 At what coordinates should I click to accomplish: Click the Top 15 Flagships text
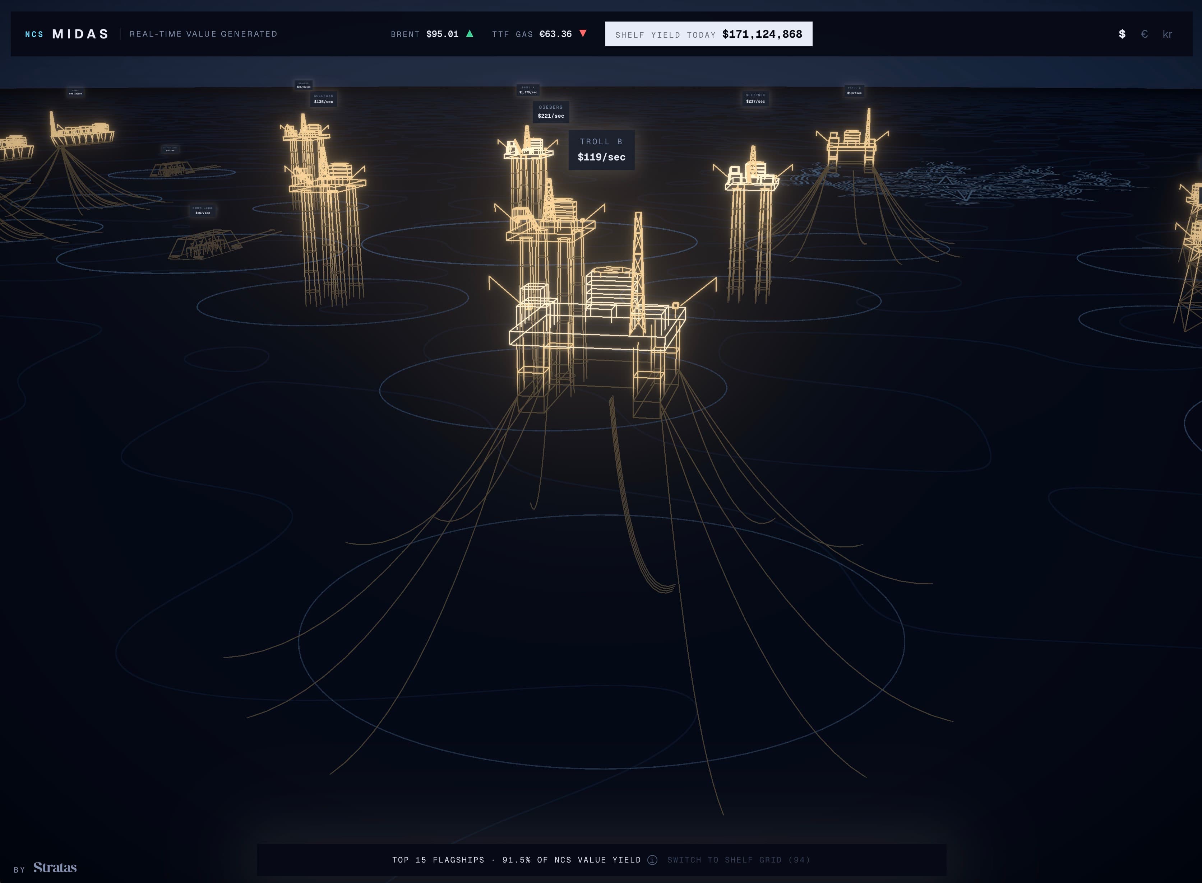(x=438, y=860)
